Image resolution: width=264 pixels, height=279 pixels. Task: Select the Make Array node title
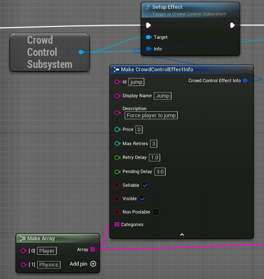[x=41, y=239]
